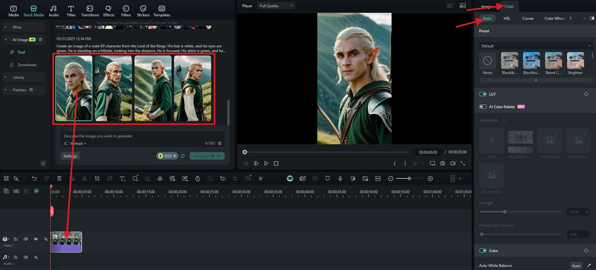Image resolution: width=596 pixels, height=270 pixels.
Task: Open the Templates panel
Action: [162, 11]
